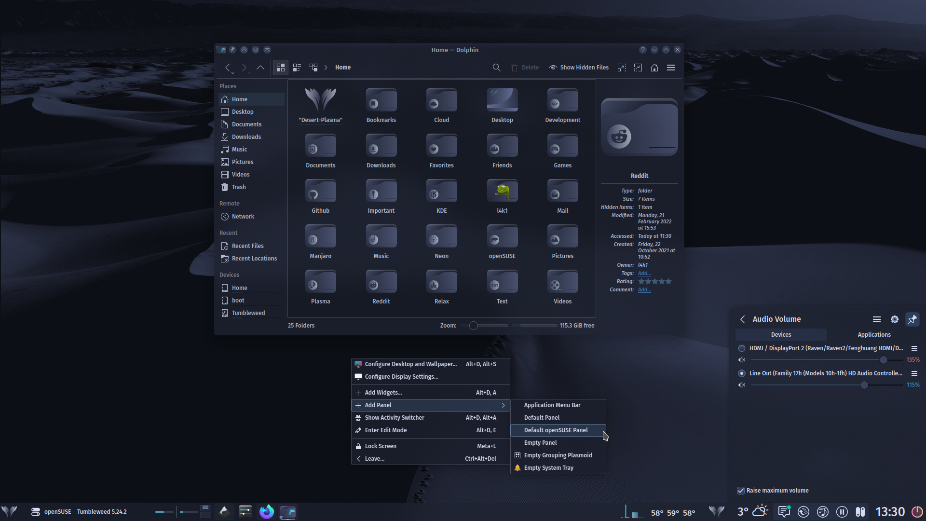Viewport: 926px width, 521px height.
Task: Mute the Line Out device
Action: click(742, 385)
